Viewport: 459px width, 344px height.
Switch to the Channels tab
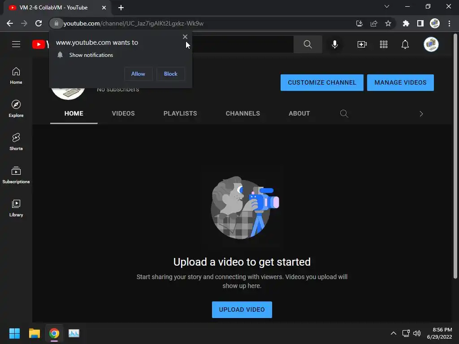242,113
